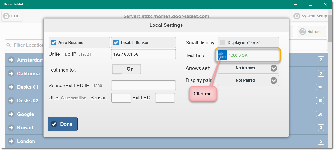Toggle the Test monitor On switch
The width and height of the screenshot is (335, 151).
point(126,69)
